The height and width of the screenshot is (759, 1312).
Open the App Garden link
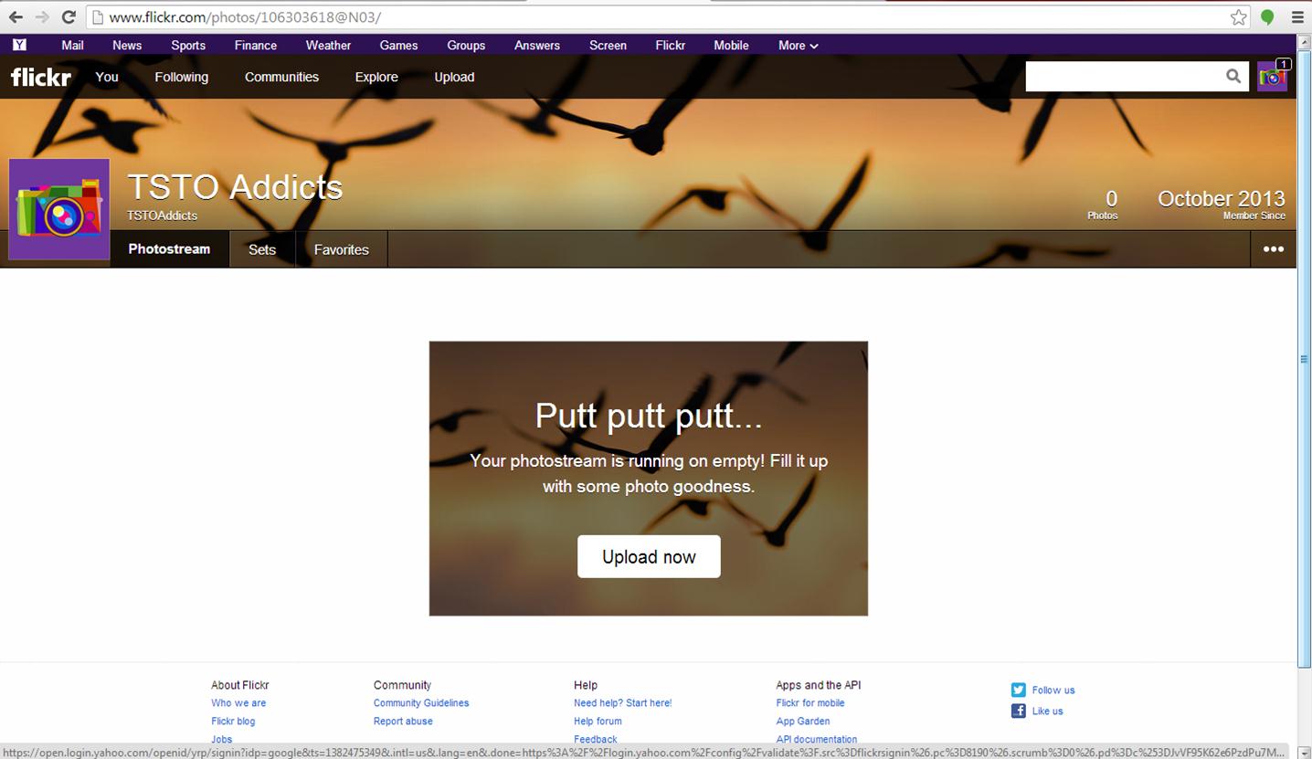point(803,722)
